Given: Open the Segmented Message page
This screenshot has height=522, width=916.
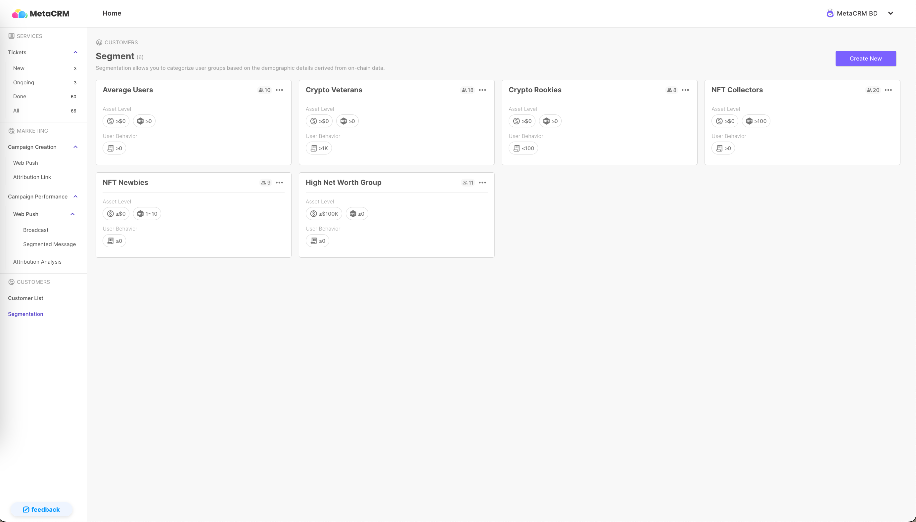Looking at the screenshot, I should pos(50,244).
